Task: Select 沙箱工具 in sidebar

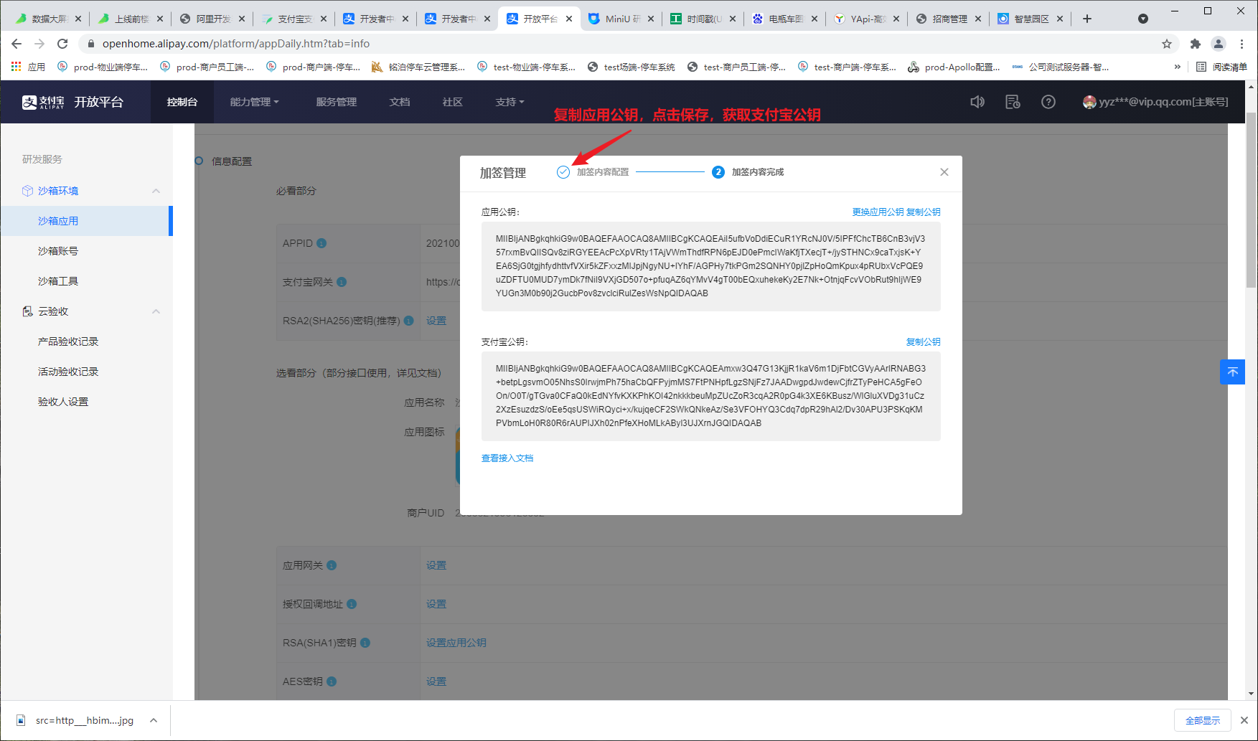Action: coord(58,281)
